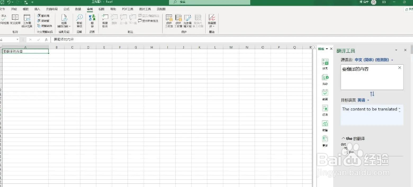
Task: Open Check Accessibility dropdown (检查辅助功能)
Action: tap(64, 21)
